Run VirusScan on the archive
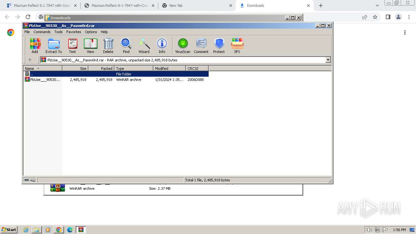 point(183,45)
